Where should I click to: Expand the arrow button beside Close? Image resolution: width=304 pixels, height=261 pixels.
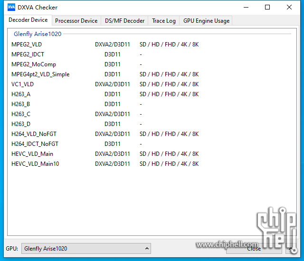[291, 248]
